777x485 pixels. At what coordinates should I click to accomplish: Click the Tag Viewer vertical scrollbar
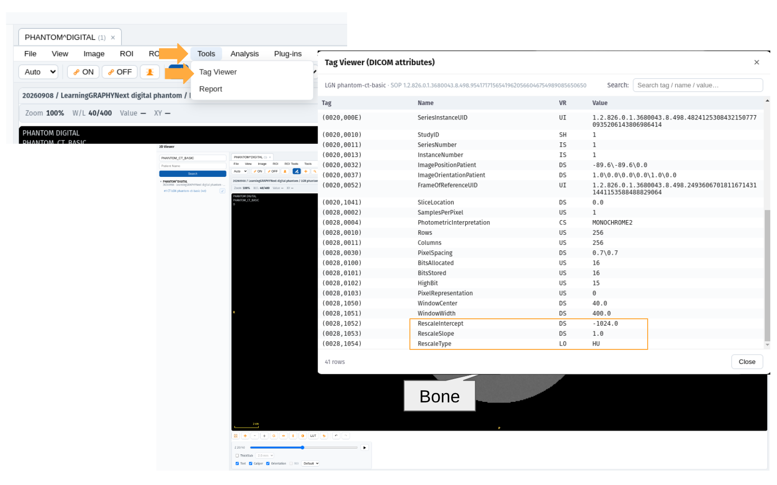[767, 276]
